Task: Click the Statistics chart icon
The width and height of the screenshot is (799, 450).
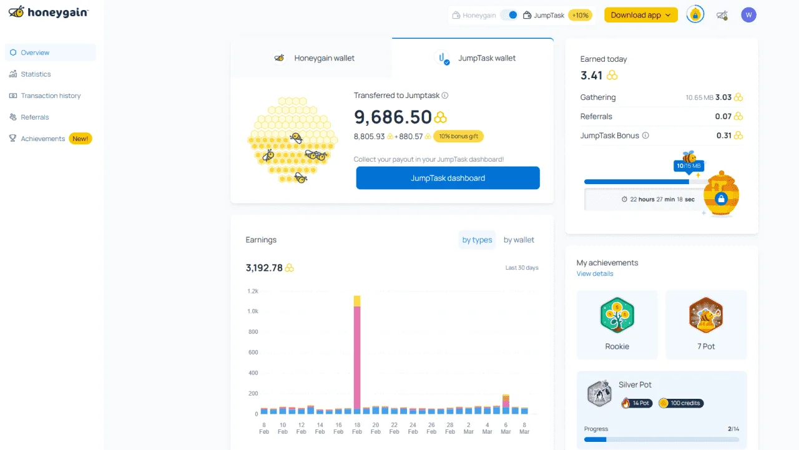Action: (13, 74)
